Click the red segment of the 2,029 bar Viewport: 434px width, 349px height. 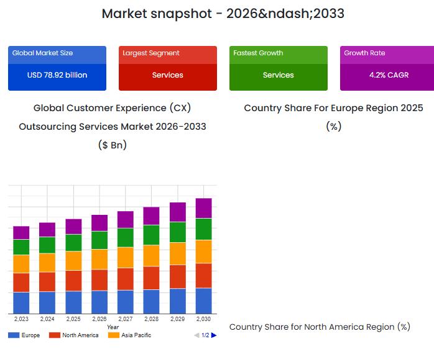coord(178,276)
